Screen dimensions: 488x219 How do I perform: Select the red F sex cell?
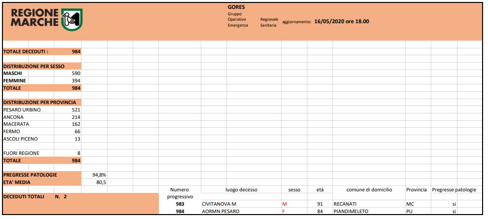pyautogui.click(x=283, y=212)
